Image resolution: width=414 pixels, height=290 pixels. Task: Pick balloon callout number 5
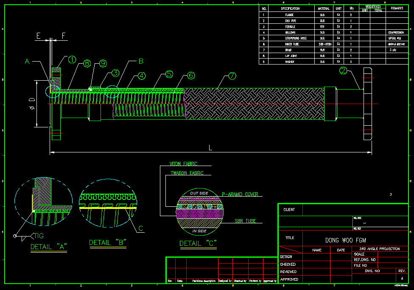tap(169, 74)
